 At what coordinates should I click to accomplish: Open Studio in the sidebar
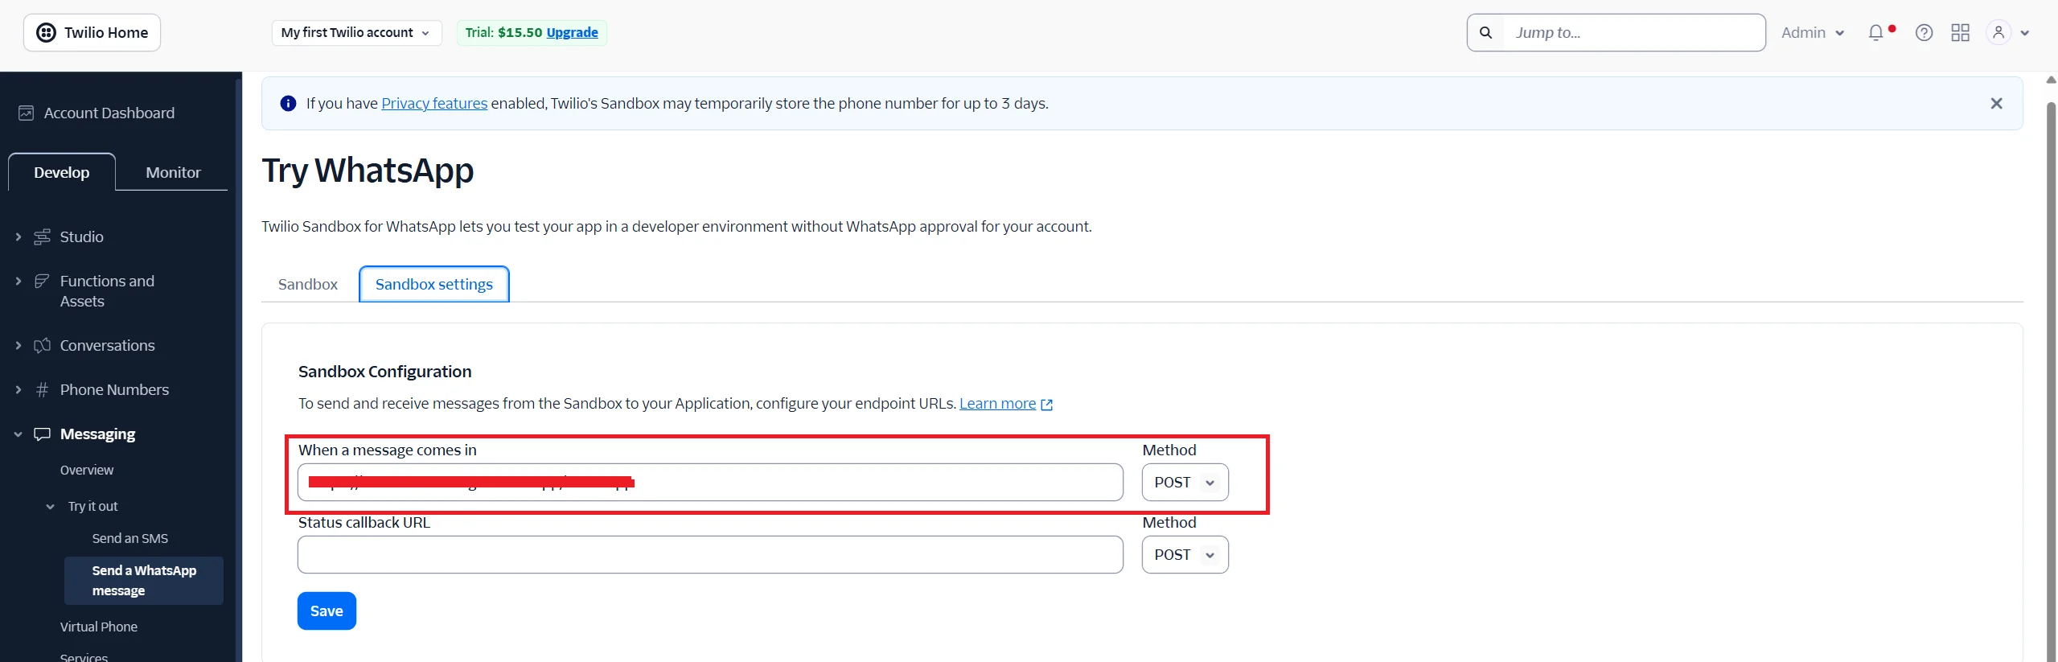[82, 237]
